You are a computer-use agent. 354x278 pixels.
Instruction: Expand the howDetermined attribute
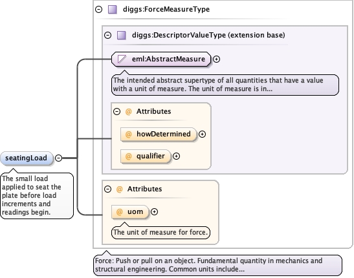pos(202,134)
